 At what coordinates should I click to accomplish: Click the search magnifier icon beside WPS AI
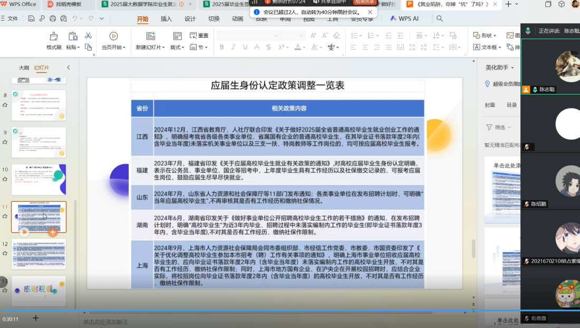(439, 18)
